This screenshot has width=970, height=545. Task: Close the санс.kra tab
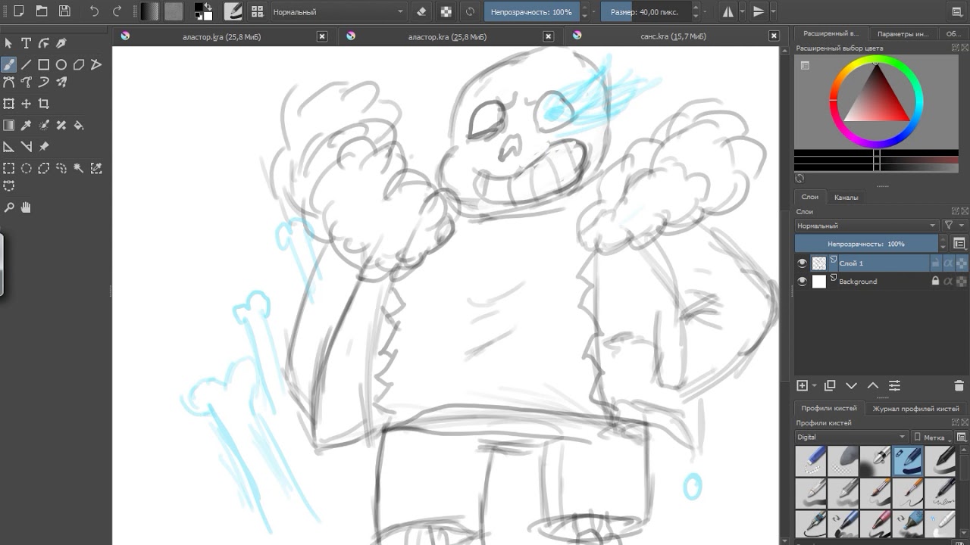tap(774, 36)
